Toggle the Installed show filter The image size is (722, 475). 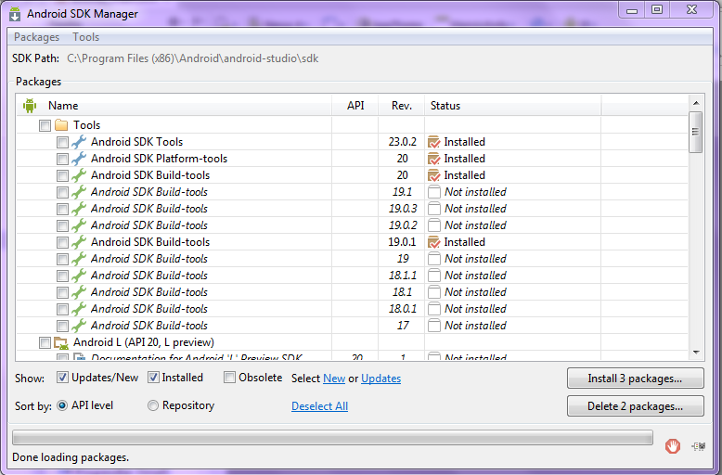click(x=153, y=378)
